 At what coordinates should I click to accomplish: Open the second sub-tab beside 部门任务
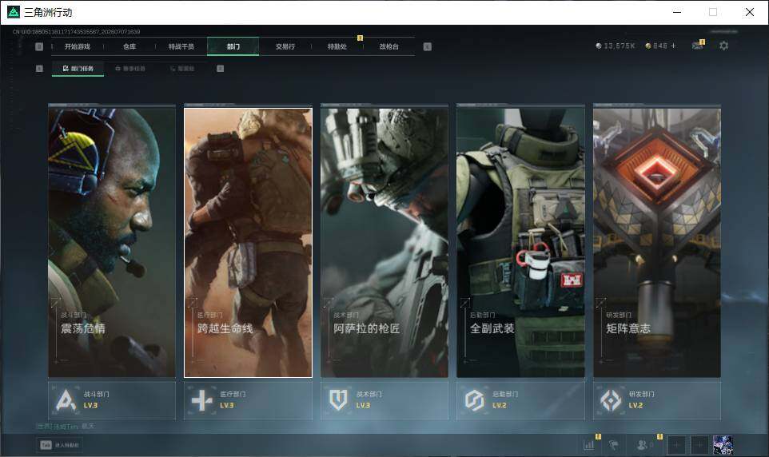click(x=130, y=69)
